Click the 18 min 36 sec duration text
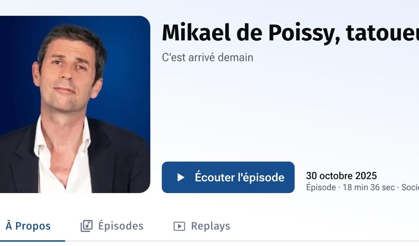This screenshot has width=419, height=246. click(x=369, y=187)
